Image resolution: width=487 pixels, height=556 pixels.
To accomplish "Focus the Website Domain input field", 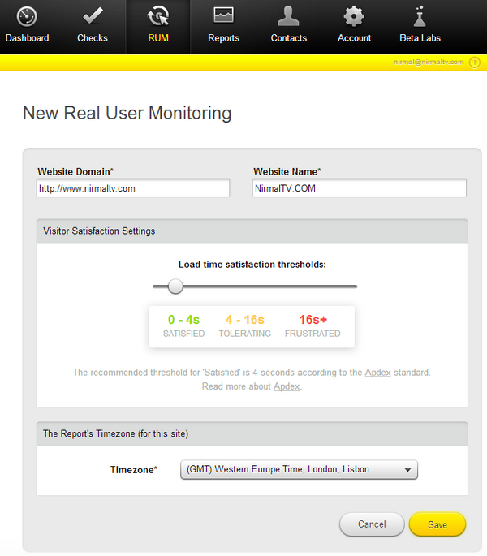I will tap(133, 188).
